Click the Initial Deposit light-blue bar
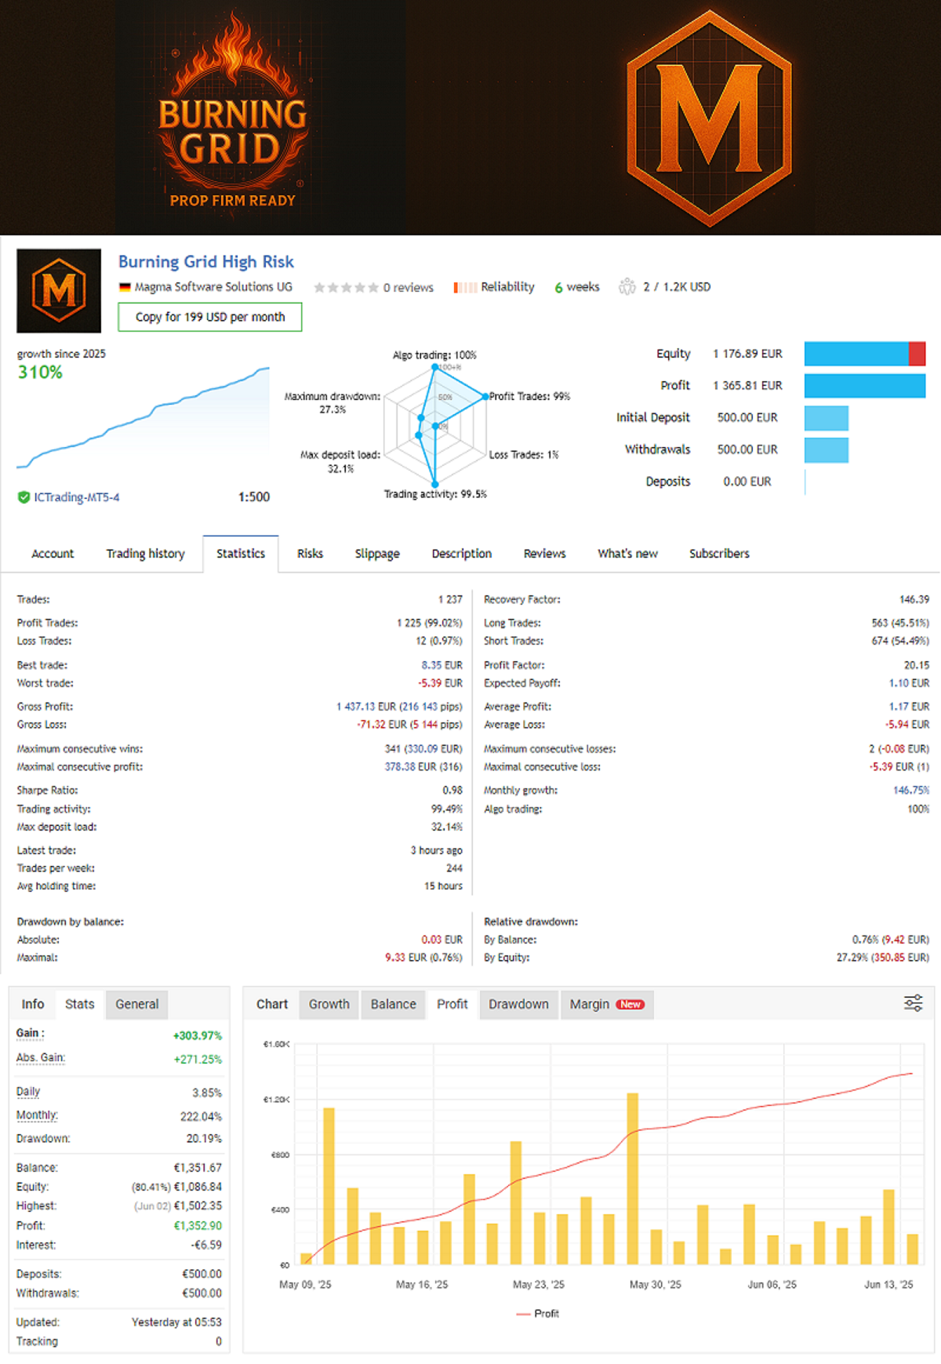941x1364 pixels. (827, 418)
